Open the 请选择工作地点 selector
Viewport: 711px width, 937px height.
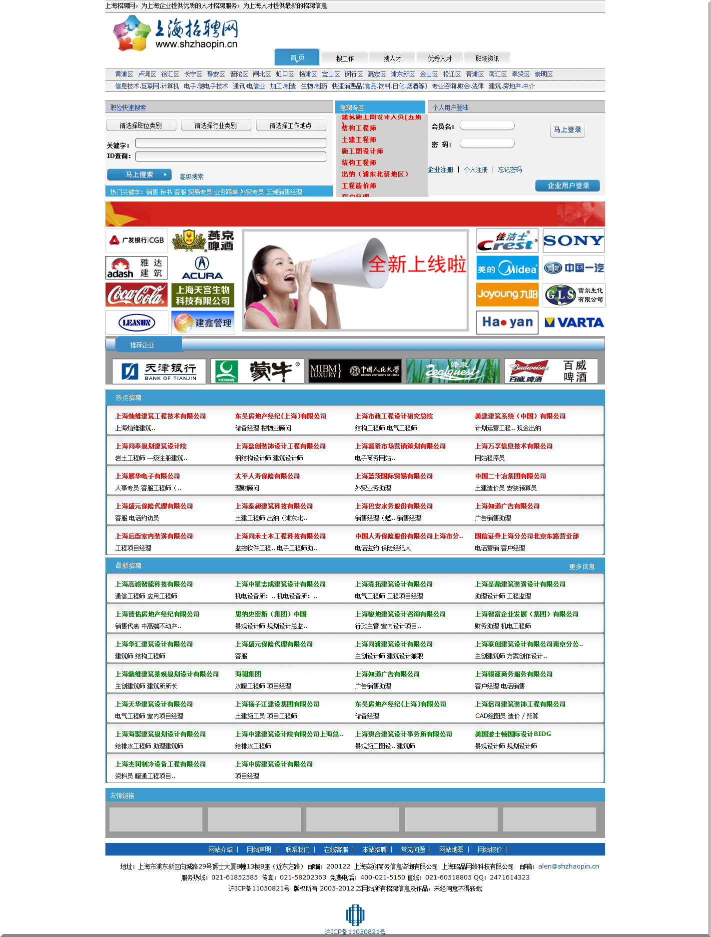[291, 125]
